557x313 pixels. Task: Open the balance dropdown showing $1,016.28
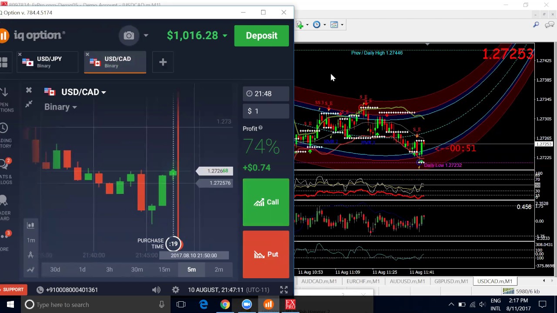pos(197,36)
